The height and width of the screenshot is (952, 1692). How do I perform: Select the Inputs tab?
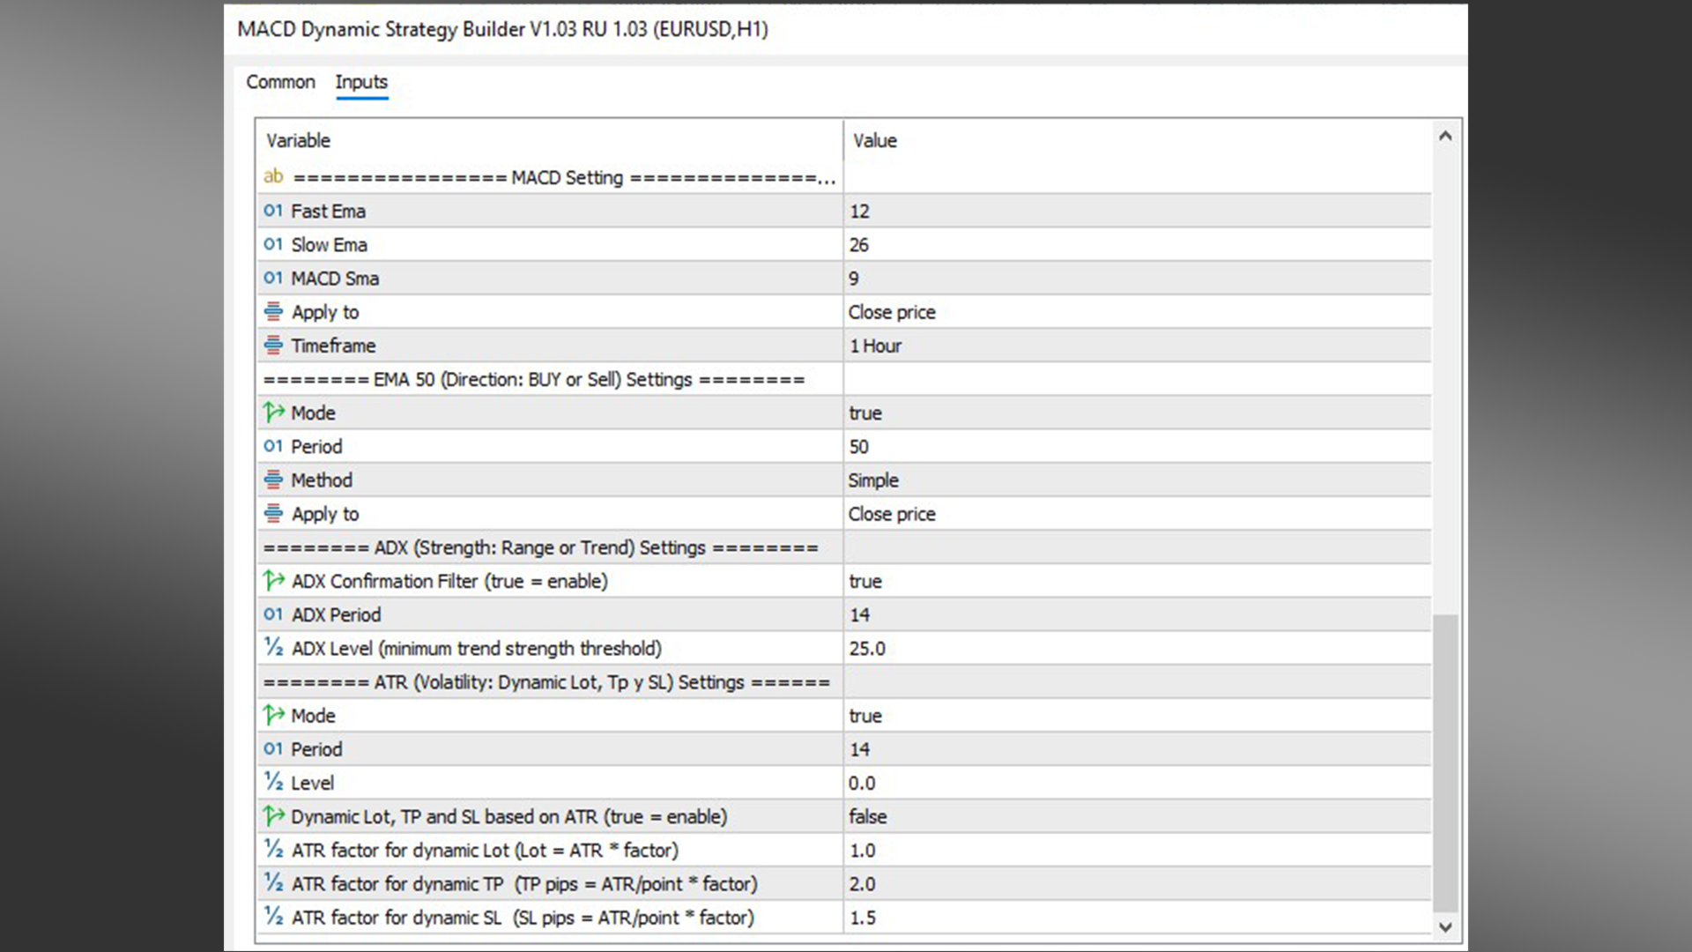pyautogui.click(x=361, y=82)
